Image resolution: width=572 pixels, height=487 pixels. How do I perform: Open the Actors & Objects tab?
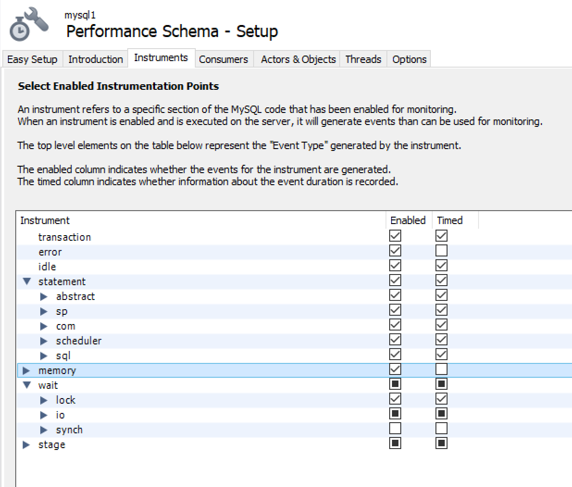click(298, 59)
